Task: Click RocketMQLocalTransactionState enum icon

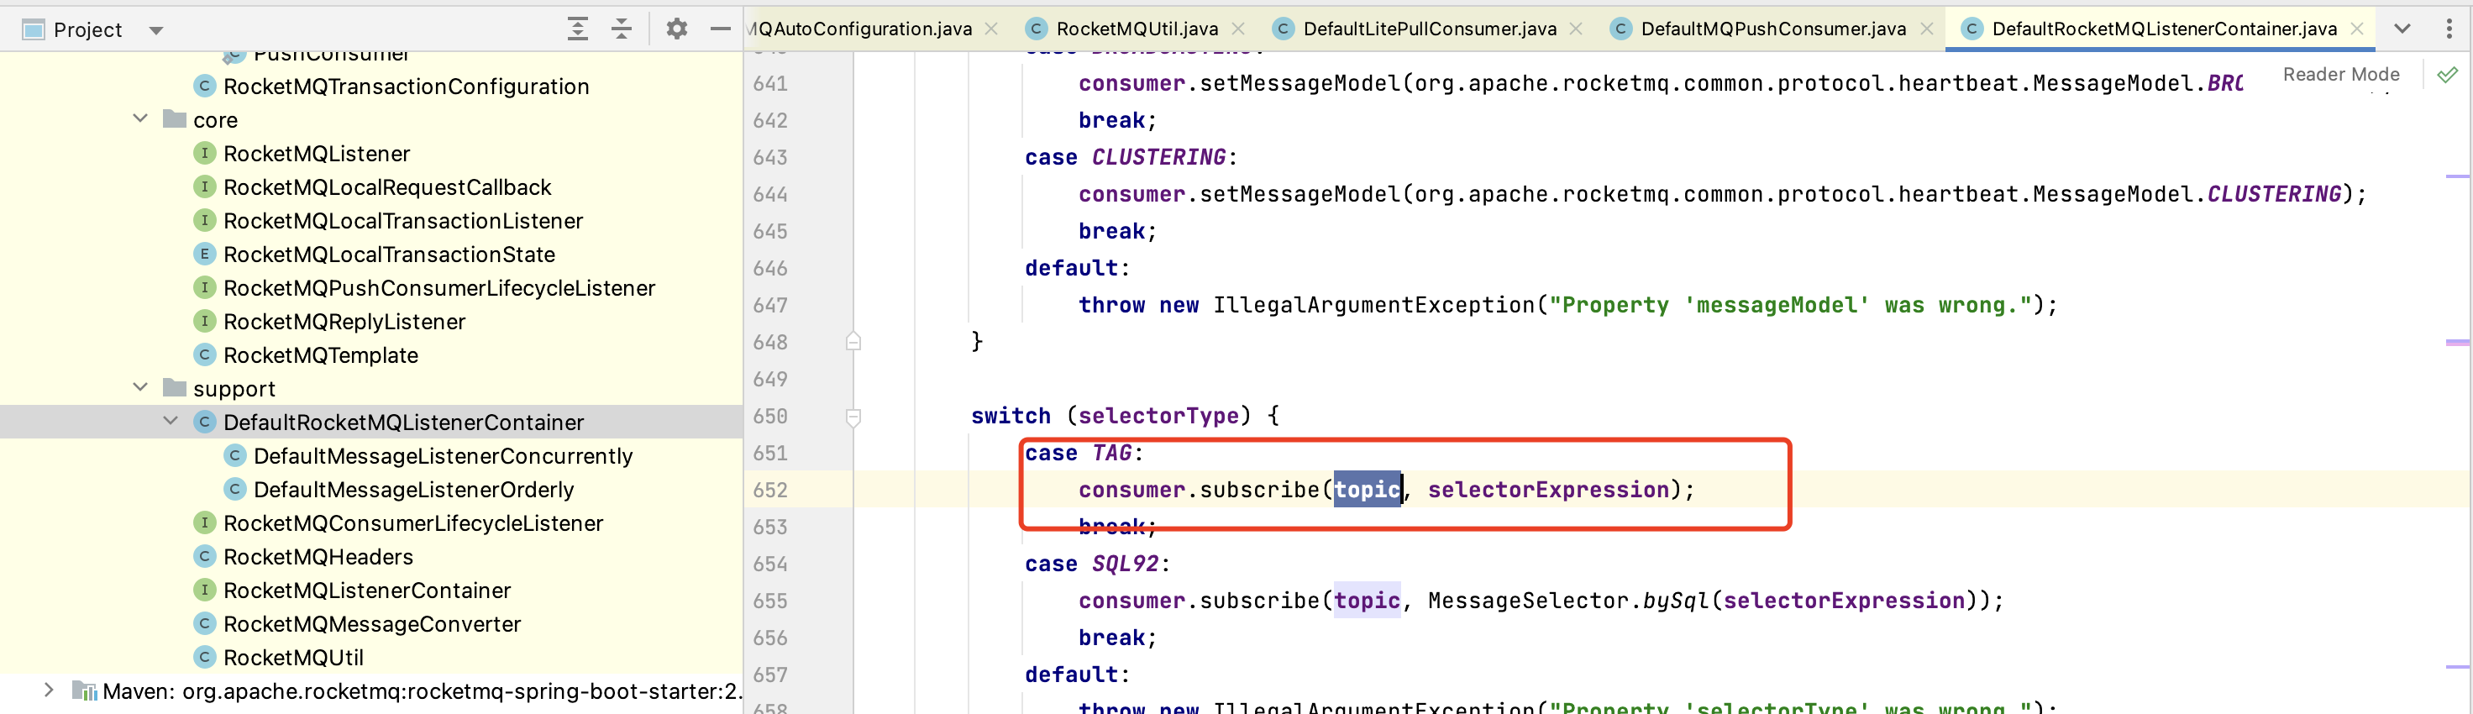Action: click(203, 255)
